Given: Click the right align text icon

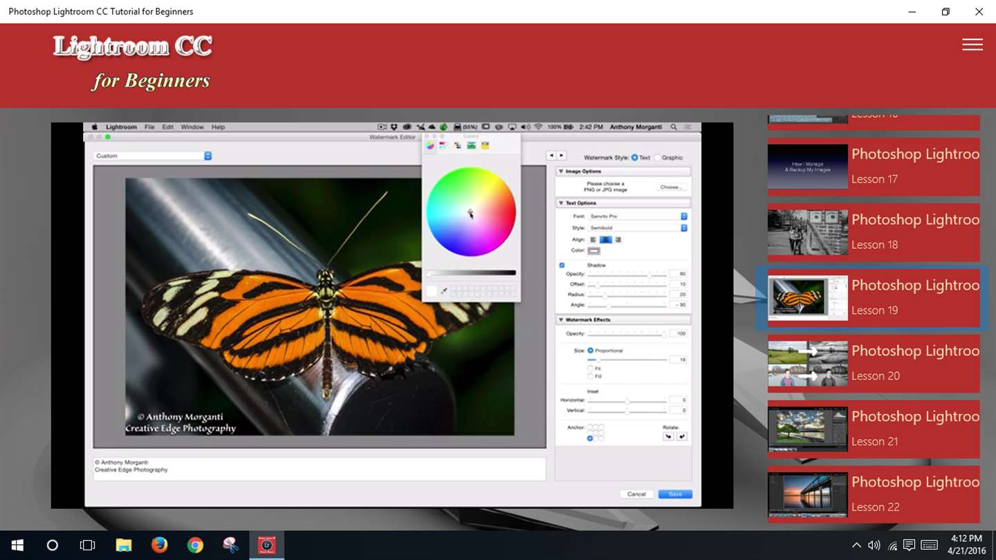Looking at the screenshot, I should pyautogui.click(x=618, y=239).
